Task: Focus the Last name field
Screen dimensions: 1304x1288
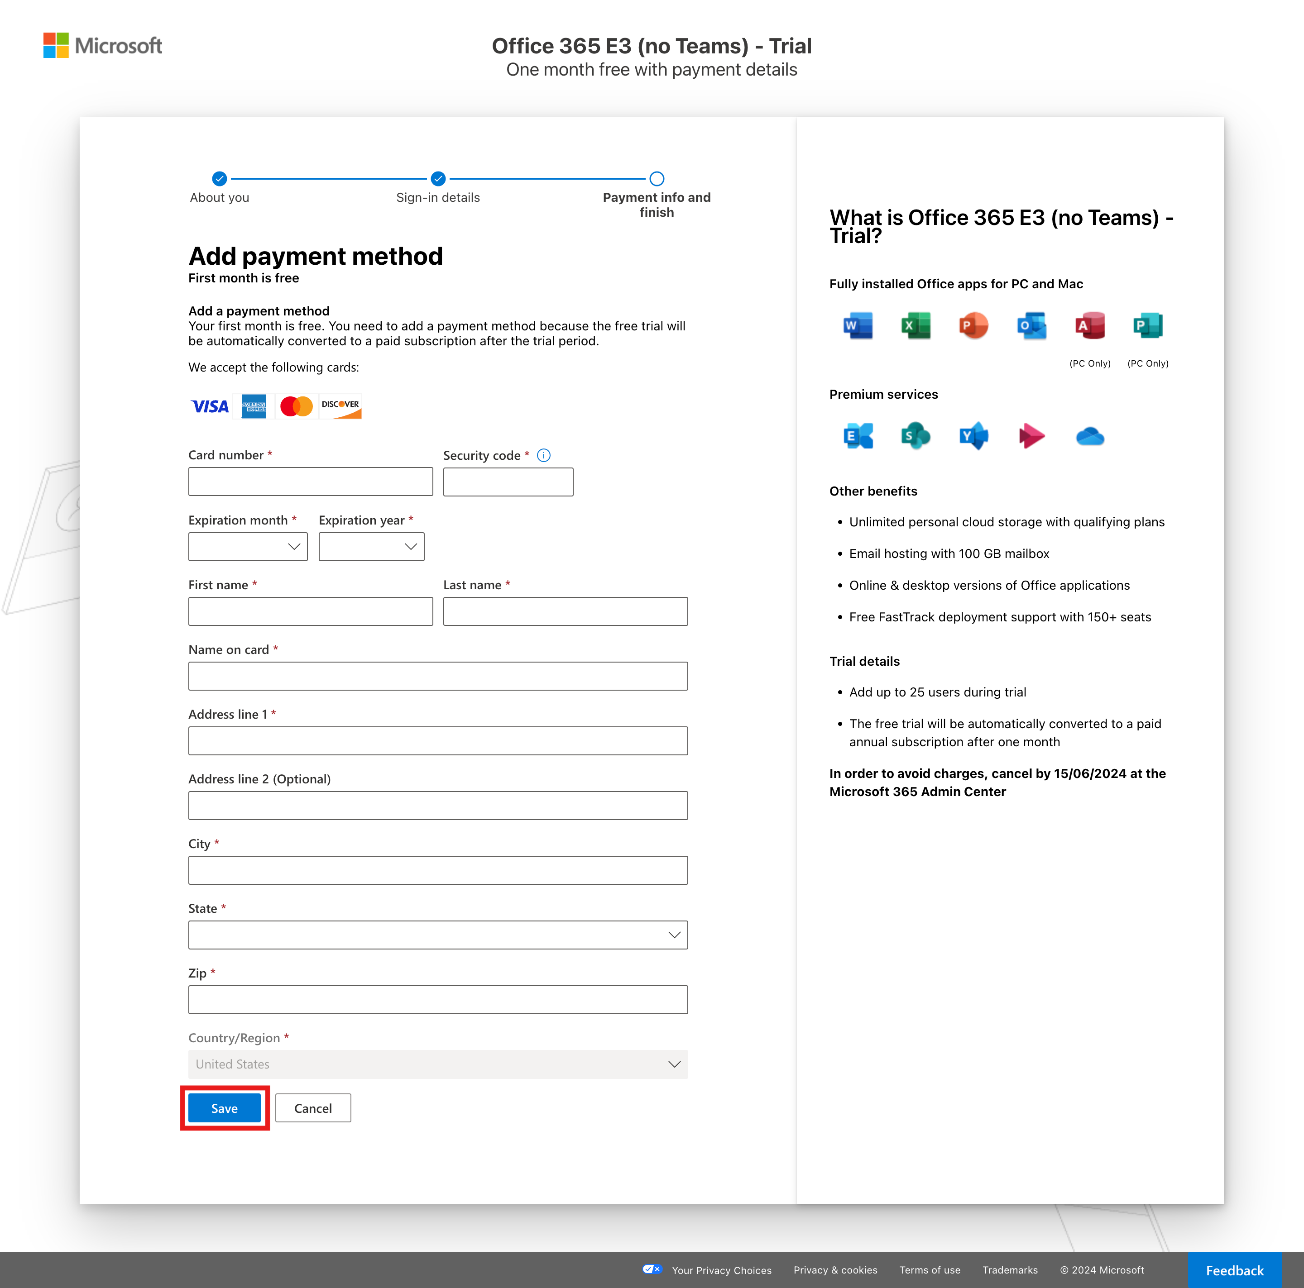Action: click(x=566, y=611)
